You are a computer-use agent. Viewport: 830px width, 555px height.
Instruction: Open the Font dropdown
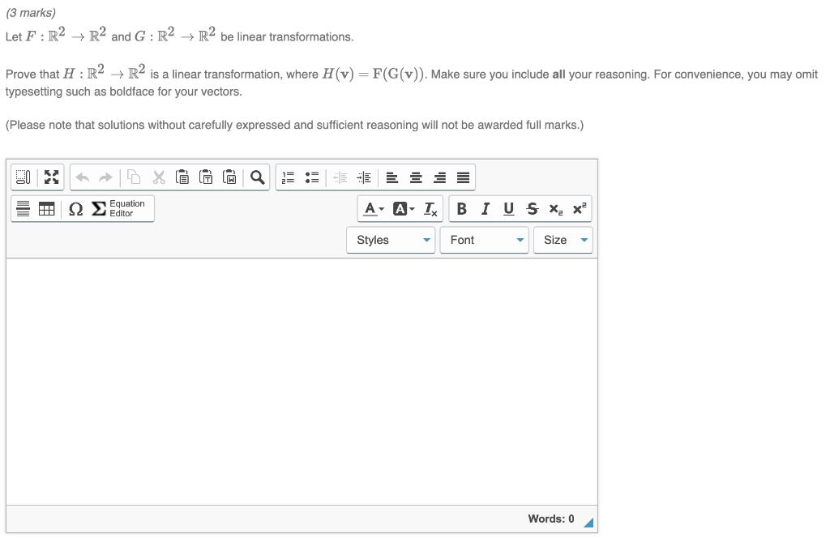(x=484, y=240)
